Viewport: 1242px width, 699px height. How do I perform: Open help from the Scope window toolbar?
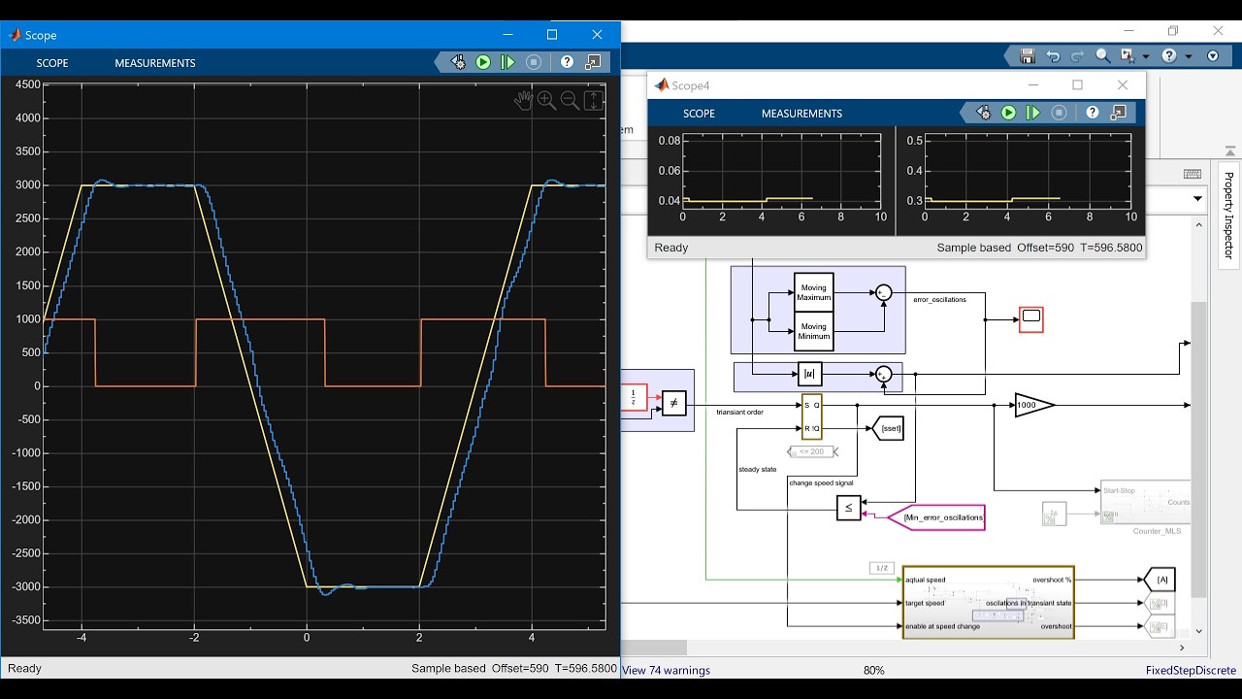click(568, 62)
